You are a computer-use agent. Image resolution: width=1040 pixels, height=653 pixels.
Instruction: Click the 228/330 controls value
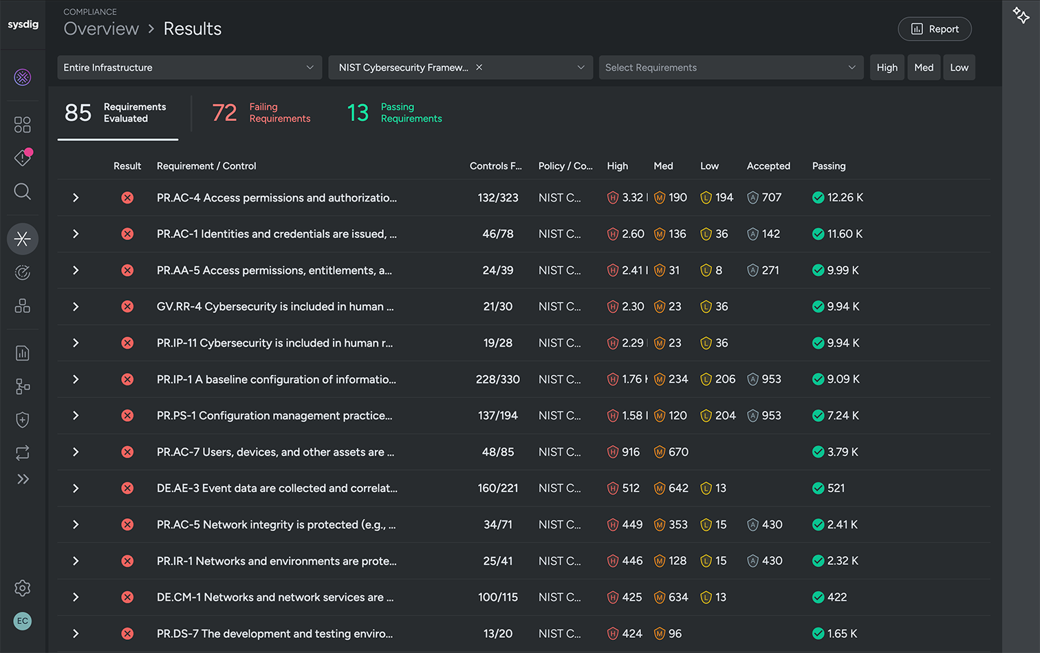[498, 379]
